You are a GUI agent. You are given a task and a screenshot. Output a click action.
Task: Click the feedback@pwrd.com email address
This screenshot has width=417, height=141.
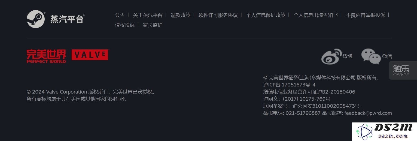(x=368, y=113)
